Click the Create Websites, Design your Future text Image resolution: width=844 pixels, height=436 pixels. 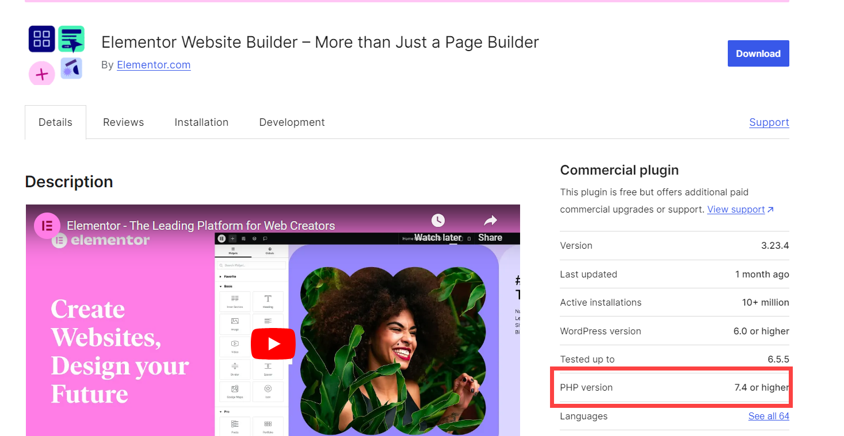(x=120, y=352)
